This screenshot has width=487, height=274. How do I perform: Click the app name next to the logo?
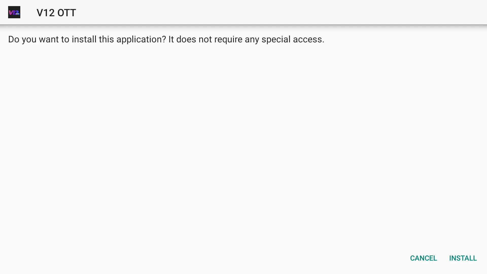click(x=56, y=12)
